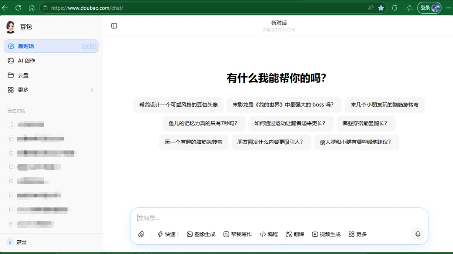Viewport: 453px width, 254px height.
Task: Click the site info lock icon
Action: pyautogui.click(x=45, y=8)
